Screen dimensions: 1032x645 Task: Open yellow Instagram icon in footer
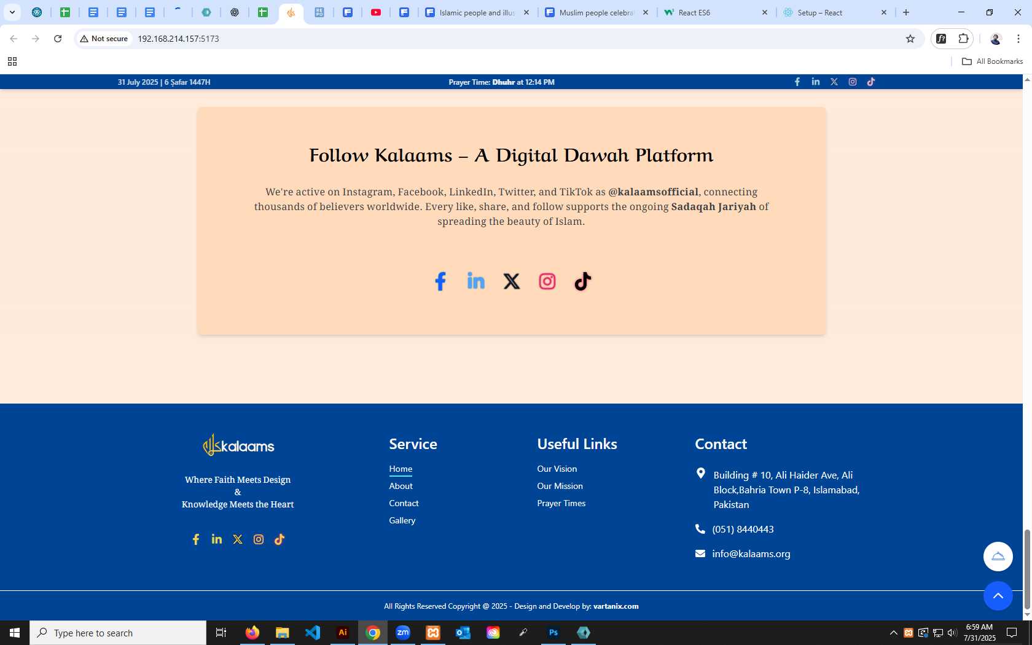[259, 539]
